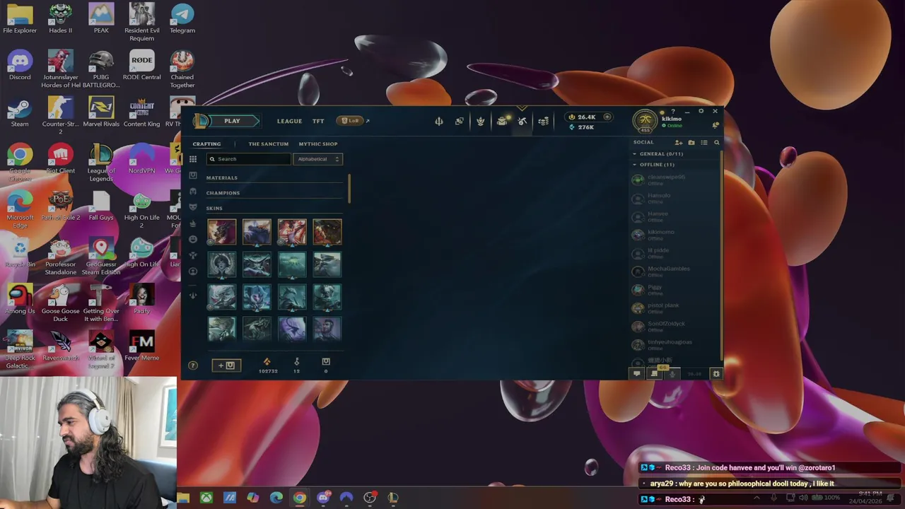The image size is (905, 509).
Task: Toggle friends list view icon in Social header
Action: coord(704,143)
